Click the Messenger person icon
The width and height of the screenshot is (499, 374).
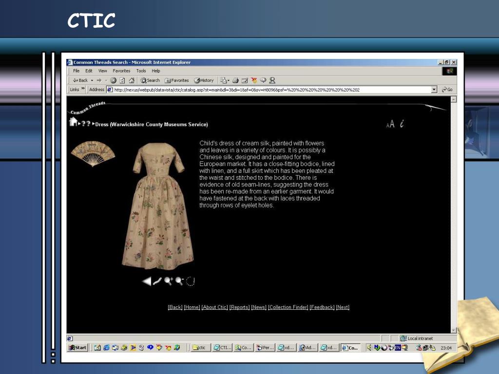pos(272,80)
